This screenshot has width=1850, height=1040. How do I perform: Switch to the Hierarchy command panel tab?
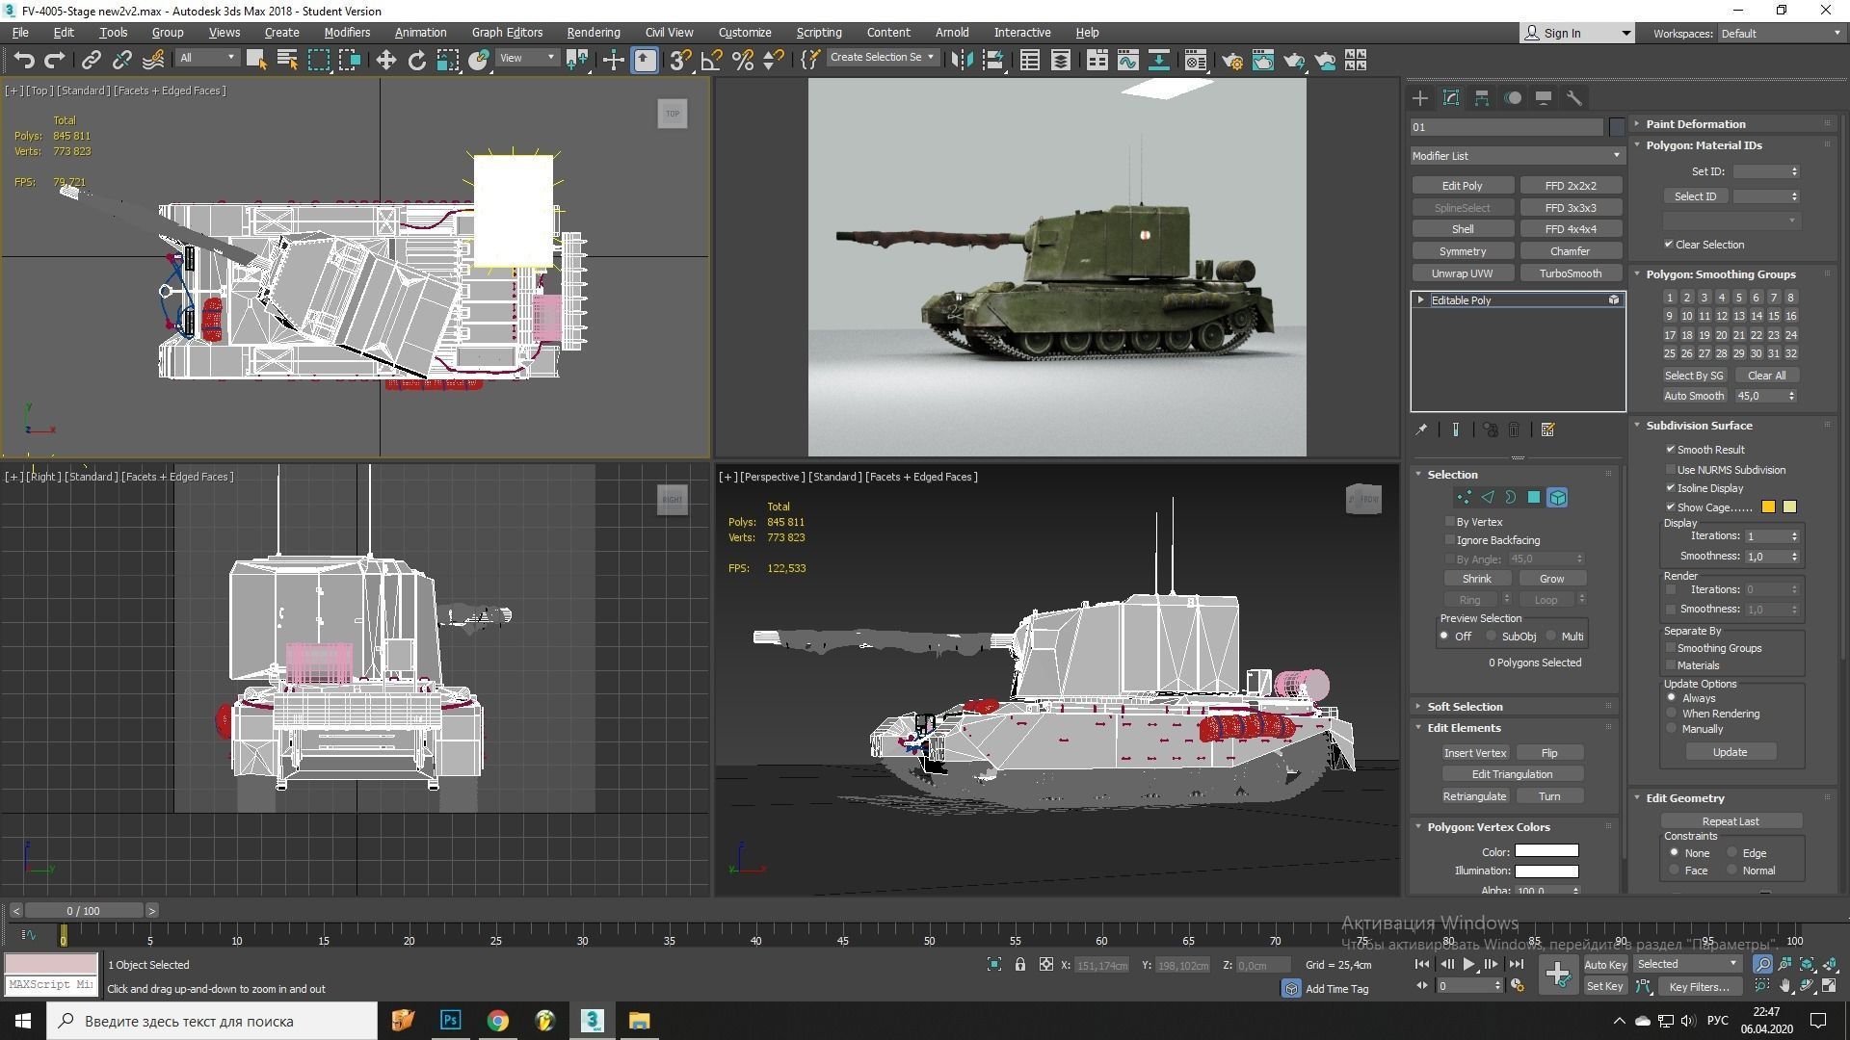point(1482,98)
